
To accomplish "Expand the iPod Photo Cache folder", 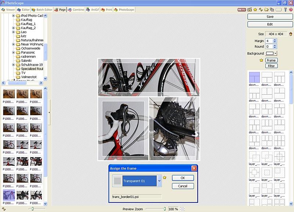I will point(13,15).
